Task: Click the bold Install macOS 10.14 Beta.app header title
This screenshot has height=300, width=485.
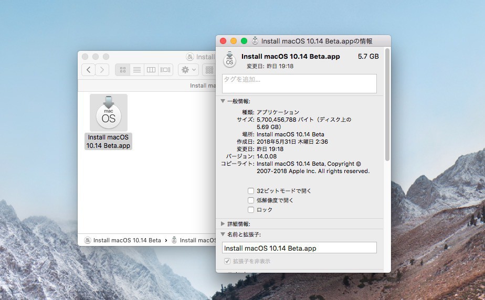Action: pyautogui.click(x=290, y=57)
